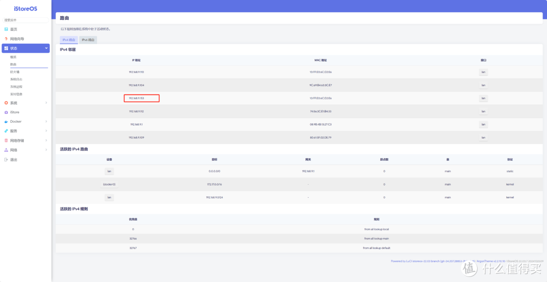Open the 防火墙 firewall submenu item
Viewport: 547px width, 282px height.
(x=15, y=72)
